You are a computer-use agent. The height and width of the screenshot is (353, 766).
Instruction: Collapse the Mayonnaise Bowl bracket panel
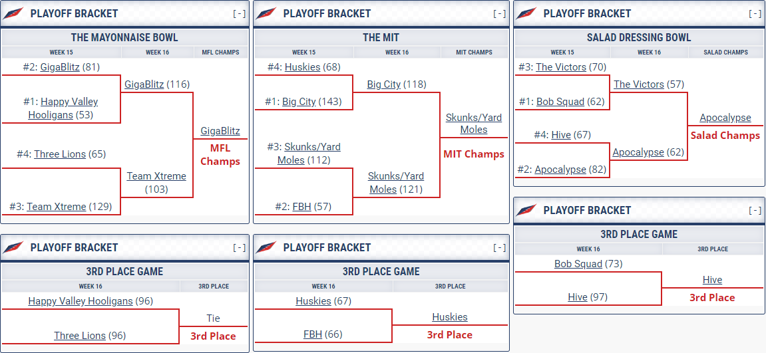(x=239, y=13)
